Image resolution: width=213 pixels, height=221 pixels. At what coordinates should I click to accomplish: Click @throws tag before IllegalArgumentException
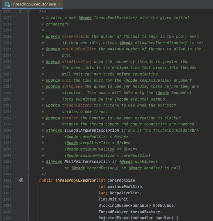click(54, 131)
